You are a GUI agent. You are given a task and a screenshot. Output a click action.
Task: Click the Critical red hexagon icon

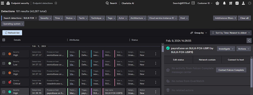tap(10, 82)
